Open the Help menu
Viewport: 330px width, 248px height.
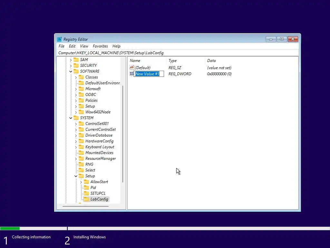116,46
